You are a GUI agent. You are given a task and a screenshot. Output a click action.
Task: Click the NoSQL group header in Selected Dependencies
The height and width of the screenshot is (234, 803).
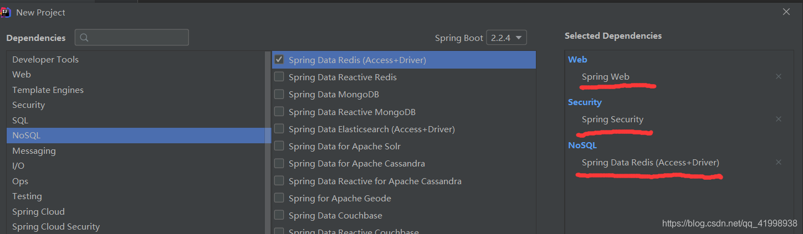[x=582, y=145]
